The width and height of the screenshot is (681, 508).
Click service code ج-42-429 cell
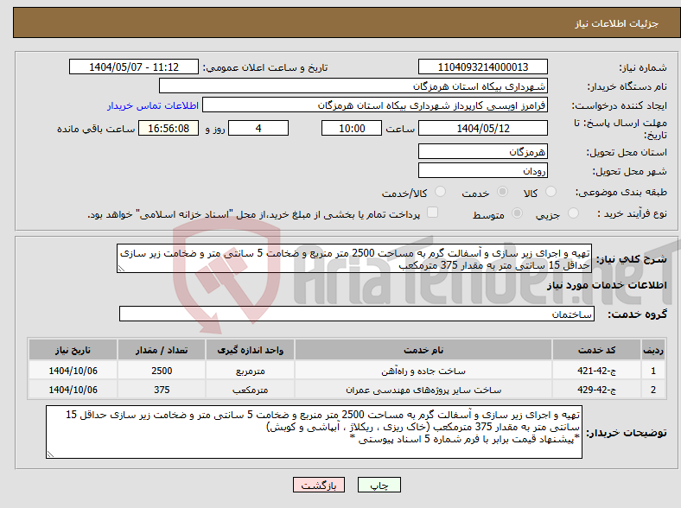pos(597,390)
